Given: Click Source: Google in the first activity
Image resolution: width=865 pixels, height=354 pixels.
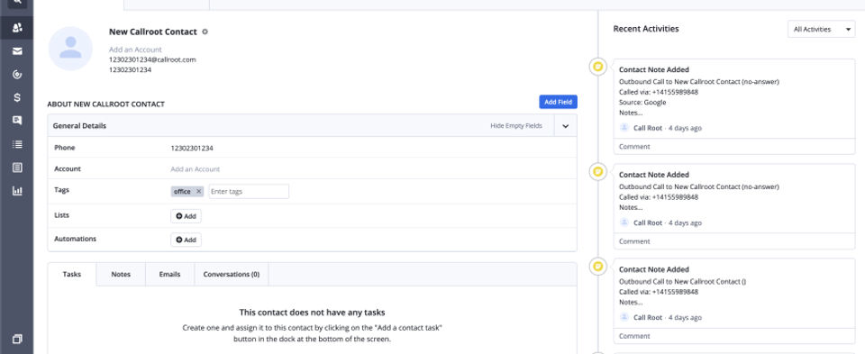Looking at the screenshot, I should point(642,103).
